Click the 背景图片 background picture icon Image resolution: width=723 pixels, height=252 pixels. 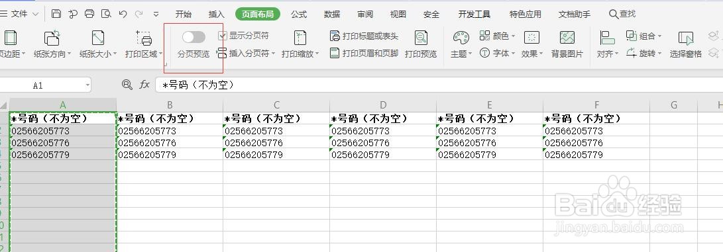coord(567,38)
